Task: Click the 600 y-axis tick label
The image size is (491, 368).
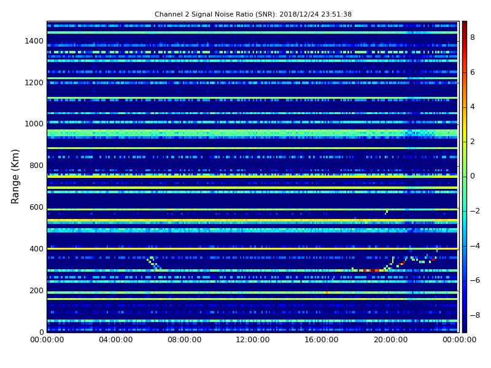Action: [36, 207]
